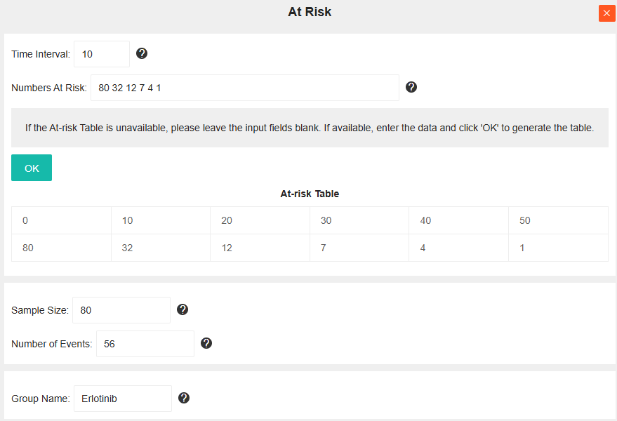This screenshot has width=617, height=421.
Task: Edit the Group Name field containing Erlotinib
Action: click(x=122, y=399)
